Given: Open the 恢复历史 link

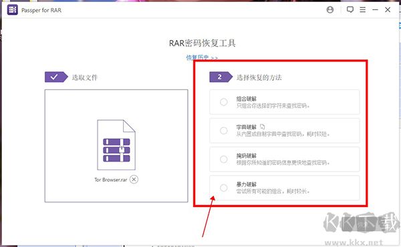Looking at the screenshot, I should pyautogui.click(x=202, y=57).
